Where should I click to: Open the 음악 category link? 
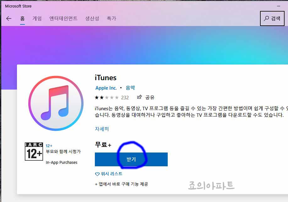(x=130, y=88)
